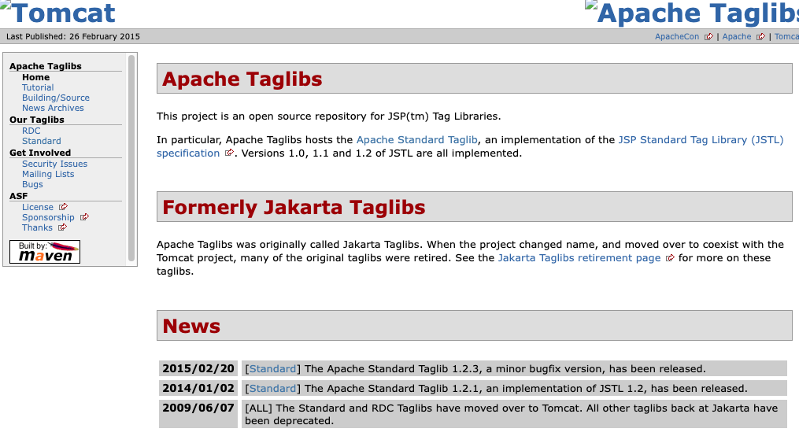The width and height of the screenshot is (799, 436).
Task: Click external icon after specification link
Action: pyautogui.click(x=230, y=153)
